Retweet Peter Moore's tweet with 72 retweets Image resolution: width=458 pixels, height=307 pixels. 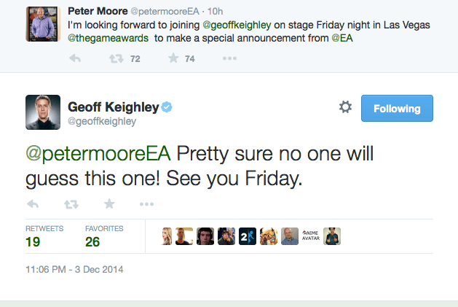(117, 59)
